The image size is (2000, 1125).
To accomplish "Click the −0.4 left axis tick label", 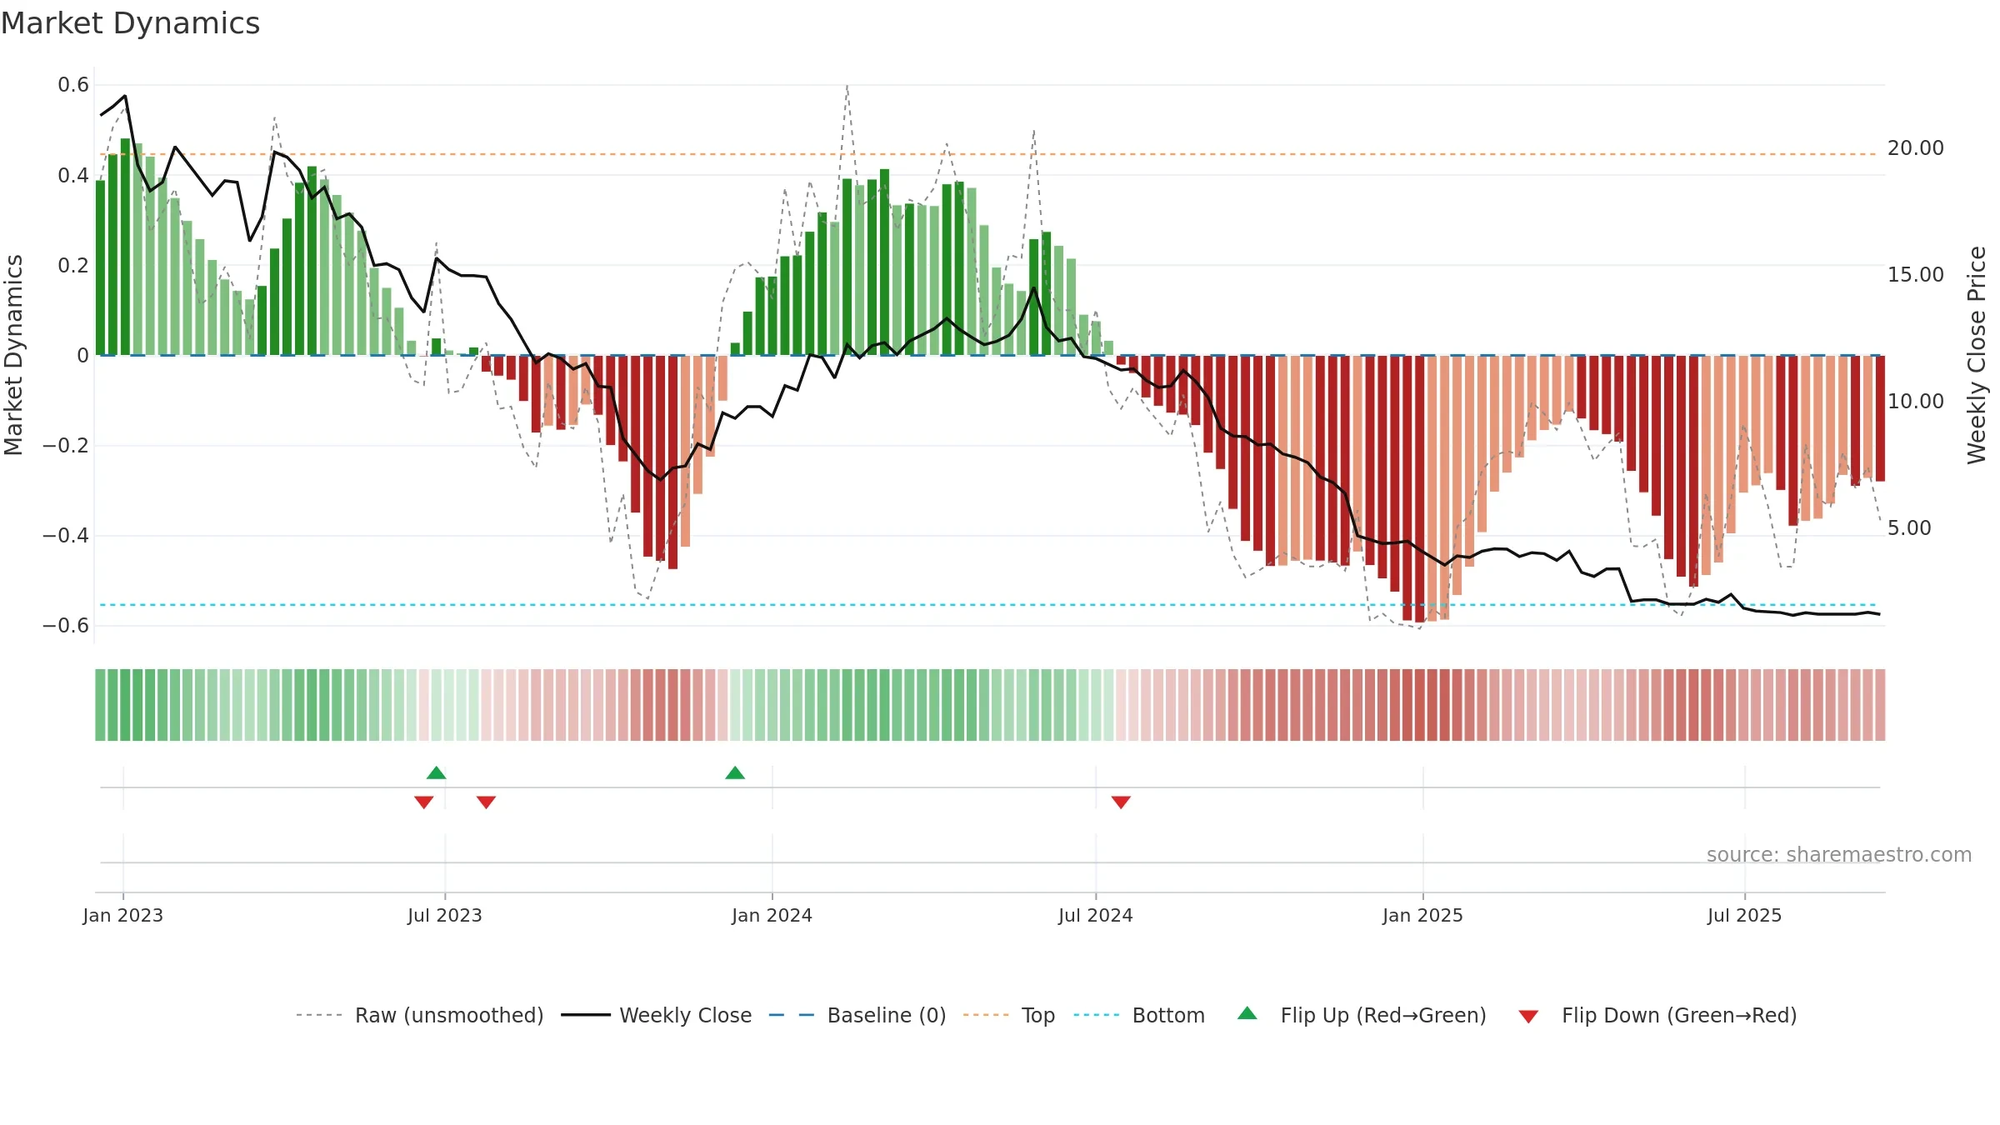I will (66, 535).
